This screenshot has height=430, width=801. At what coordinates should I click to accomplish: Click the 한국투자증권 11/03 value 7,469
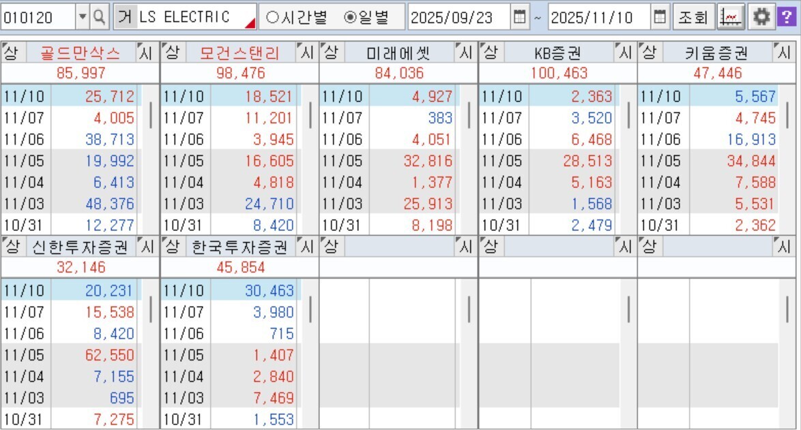[x=274, y=397]
